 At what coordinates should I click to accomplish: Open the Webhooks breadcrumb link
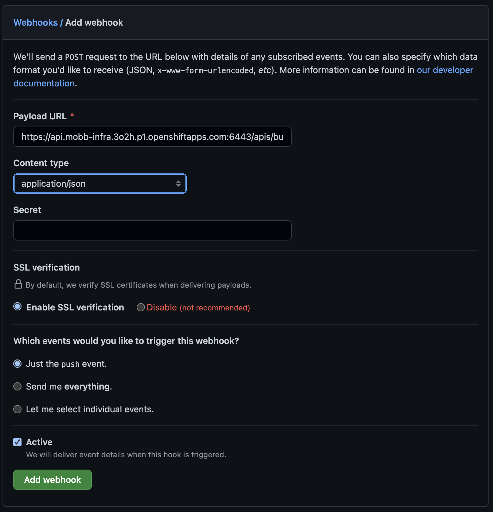(35, 22)
